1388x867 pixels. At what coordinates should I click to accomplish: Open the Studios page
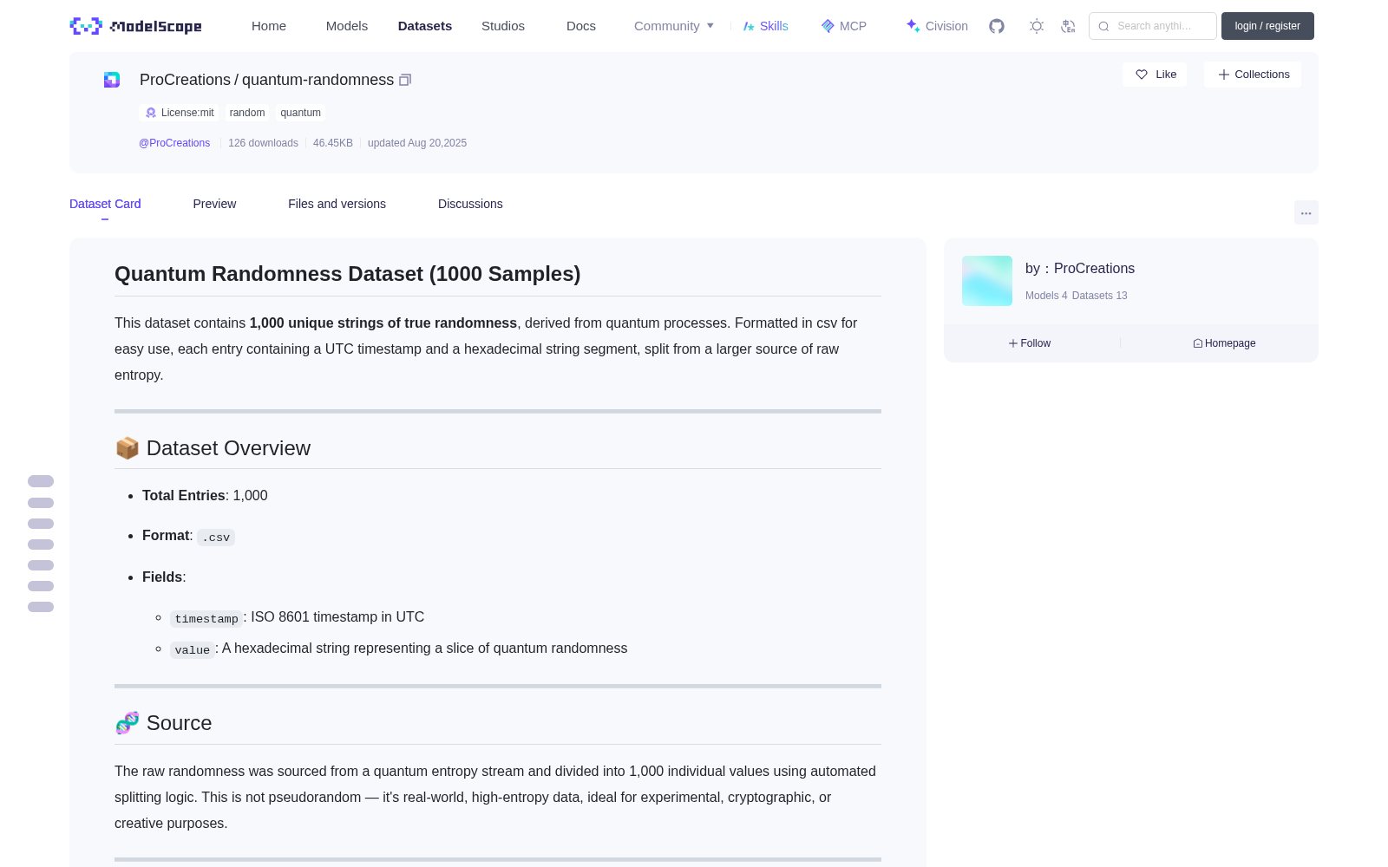tap(503, 26)
